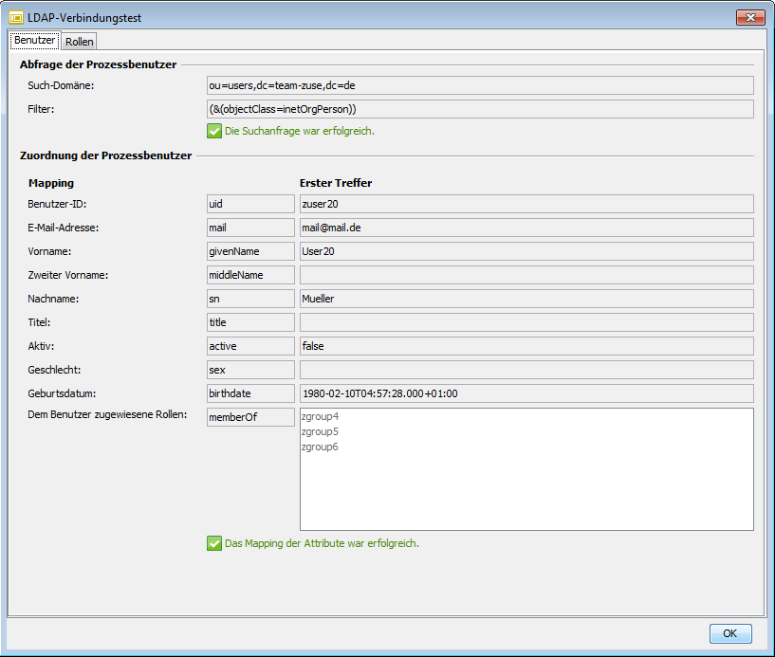
Task: Click the memberOf roles field
Action: (249, 417)
